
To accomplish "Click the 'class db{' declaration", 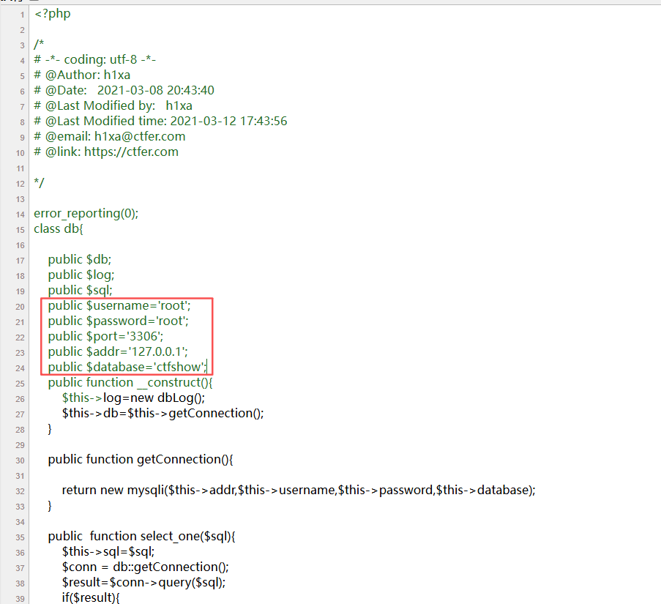I will pos(59,229).
